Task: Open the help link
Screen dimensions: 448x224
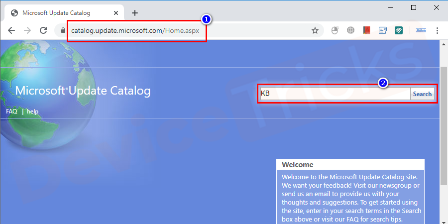Action: click(32, 112)
